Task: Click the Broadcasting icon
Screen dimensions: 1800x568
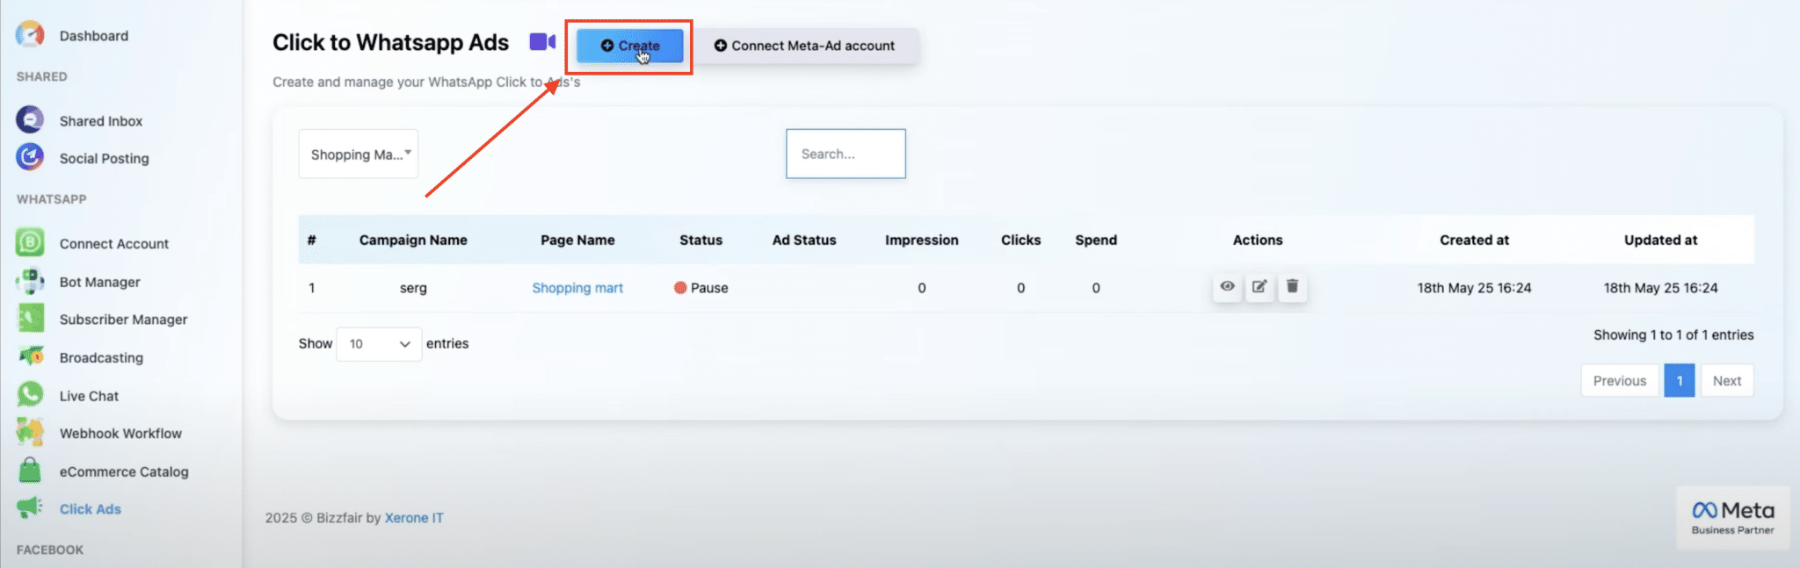Action: click(30, 356)
